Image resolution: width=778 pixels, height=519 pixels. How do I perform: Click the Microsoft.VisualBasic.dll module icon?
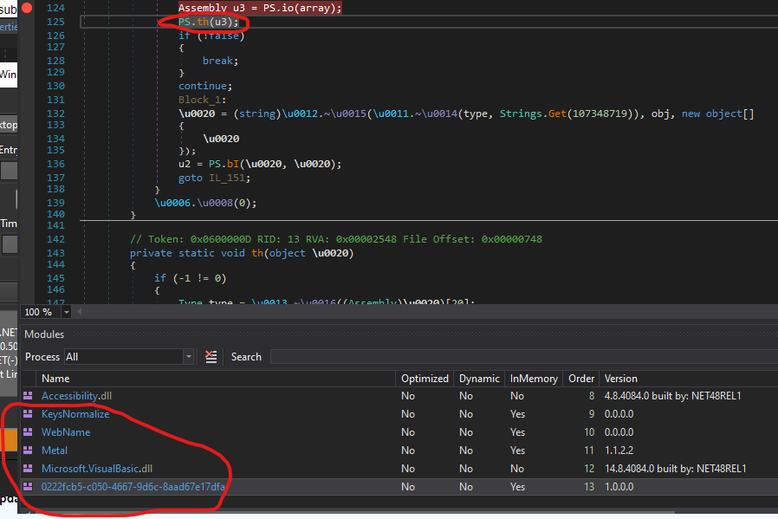point(29,469)
